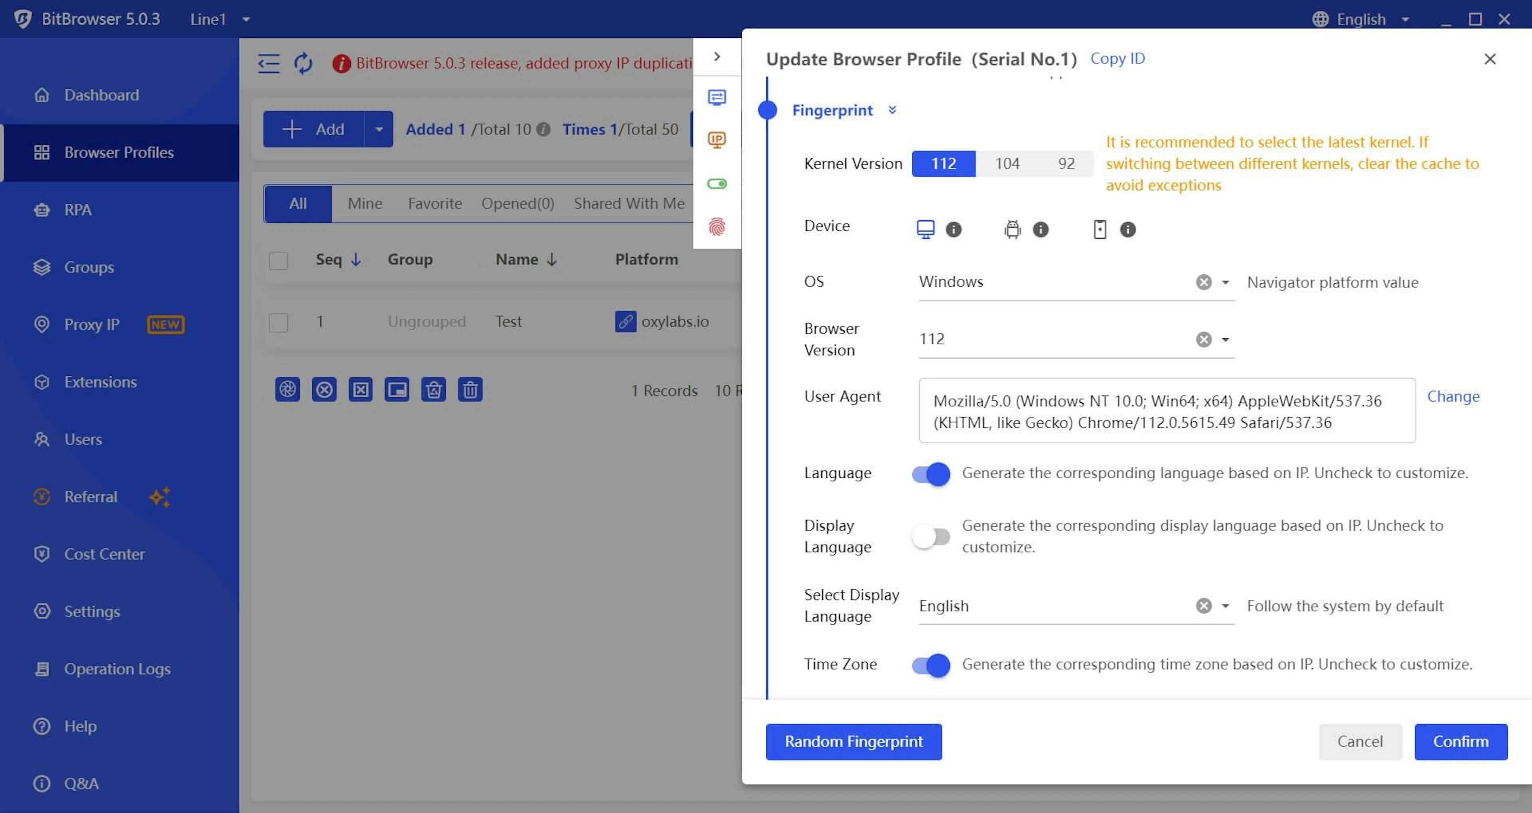1532x813 pixels.
Task: Click the Help question mark icon
Action: (41, 726)
